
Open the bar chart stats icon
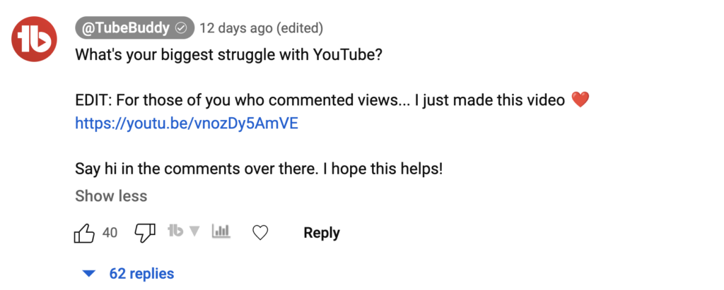click(x=221, y=231)
